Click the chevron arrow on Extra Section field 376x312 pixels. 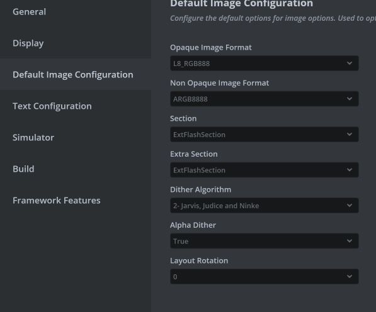[350, 170]
